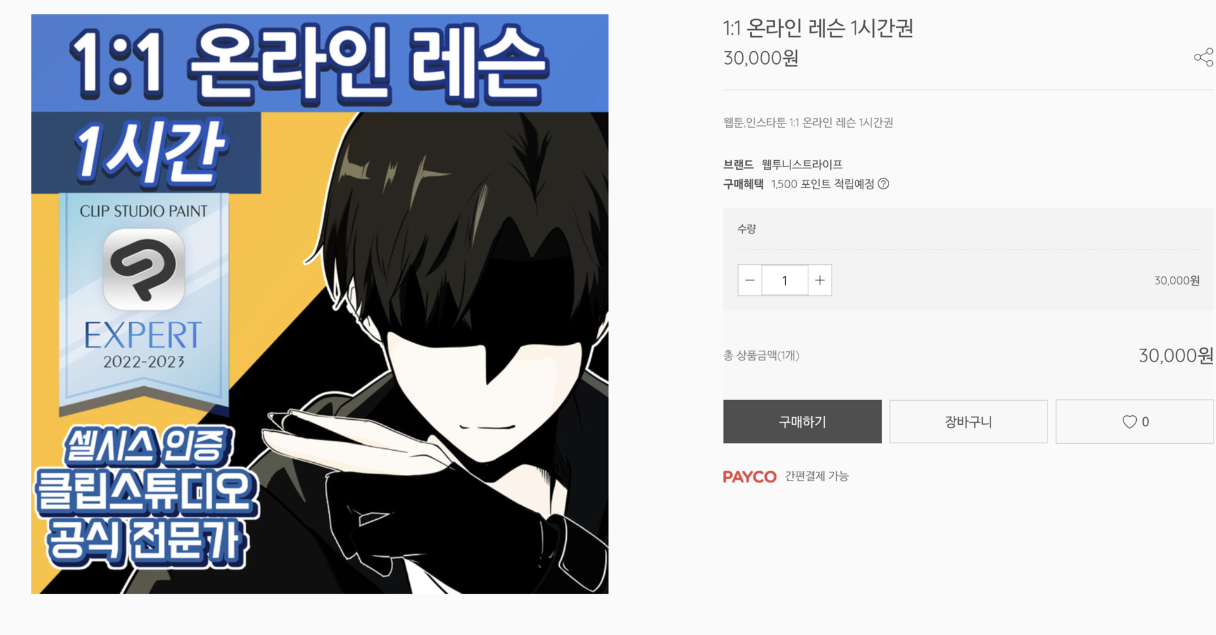Decrease quantity with the minus button
1216x635 pixels.
[750, 280]
